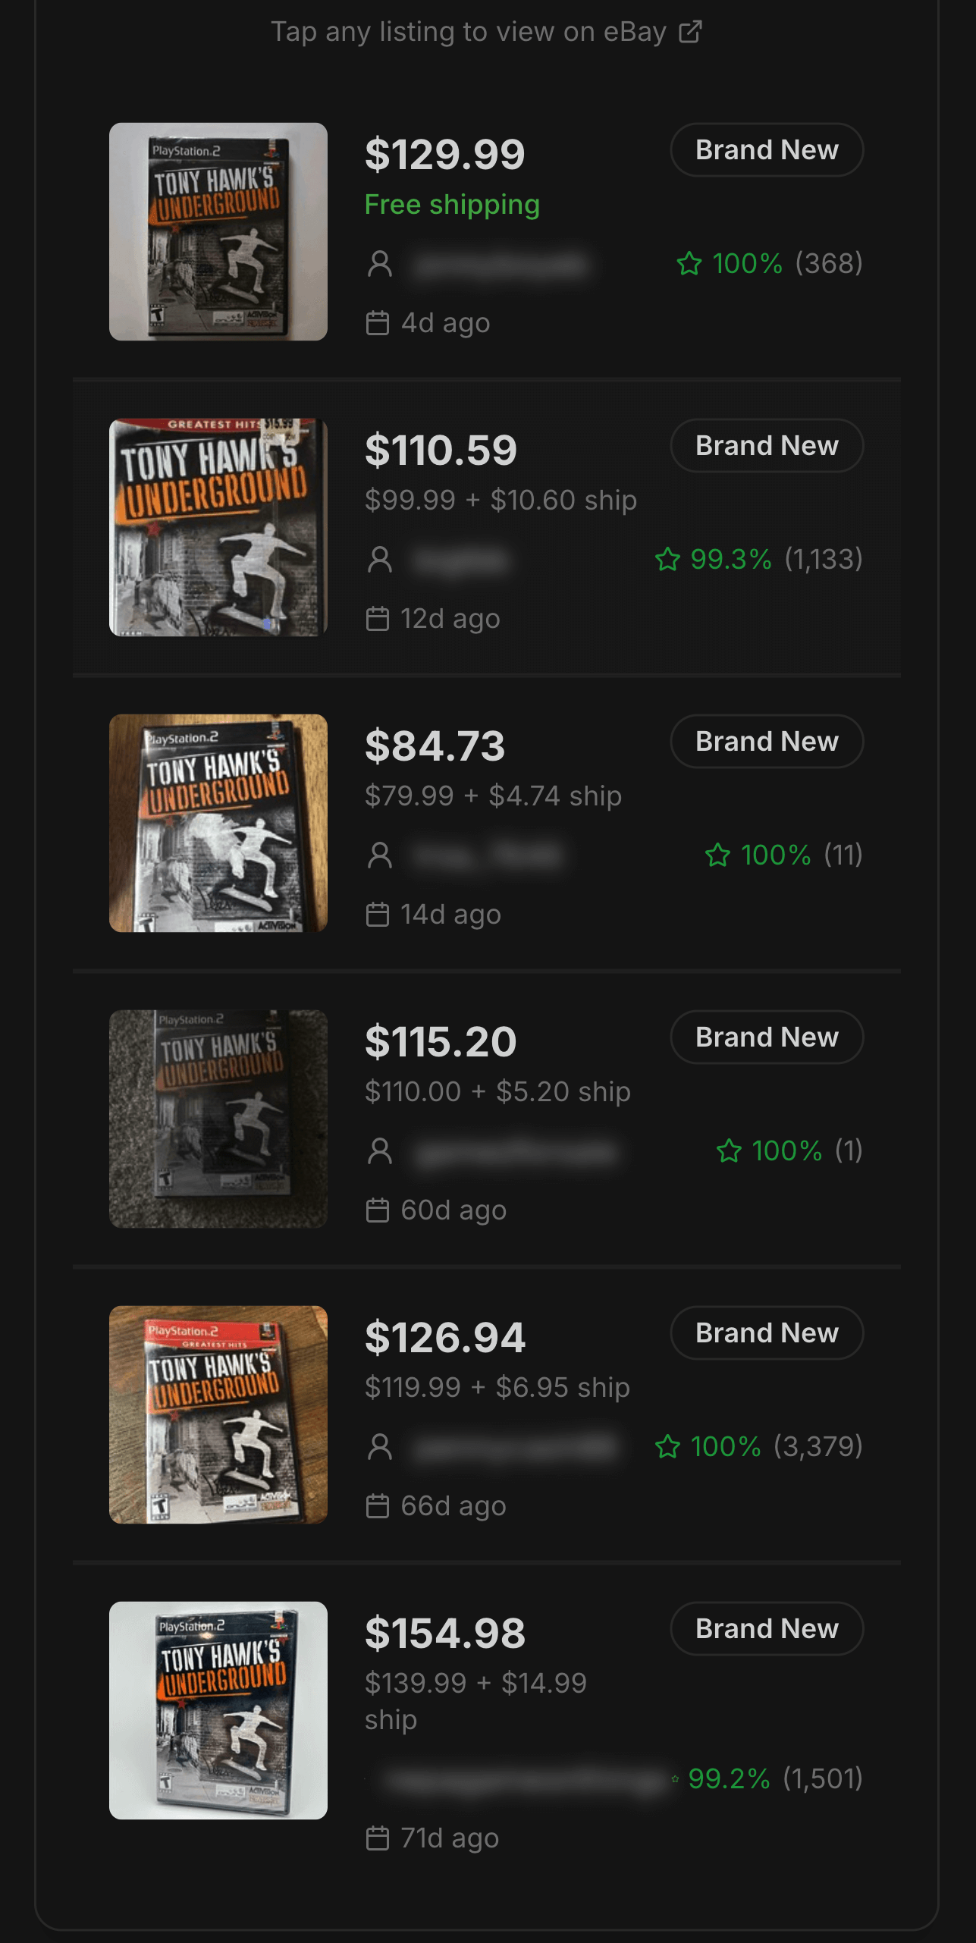Open the Greatest Hits $110.59 listing thumbnail
Screen dimensions: 976x1943
coord(218,527)
